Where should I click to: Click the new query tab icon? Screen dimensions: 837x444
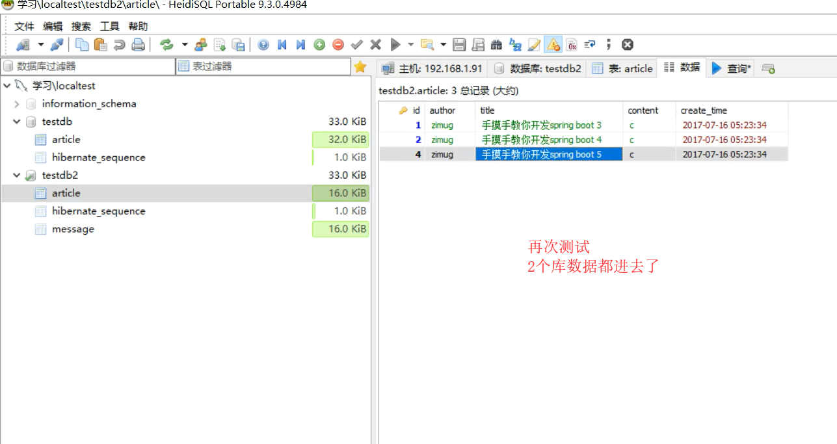[768, 68]
